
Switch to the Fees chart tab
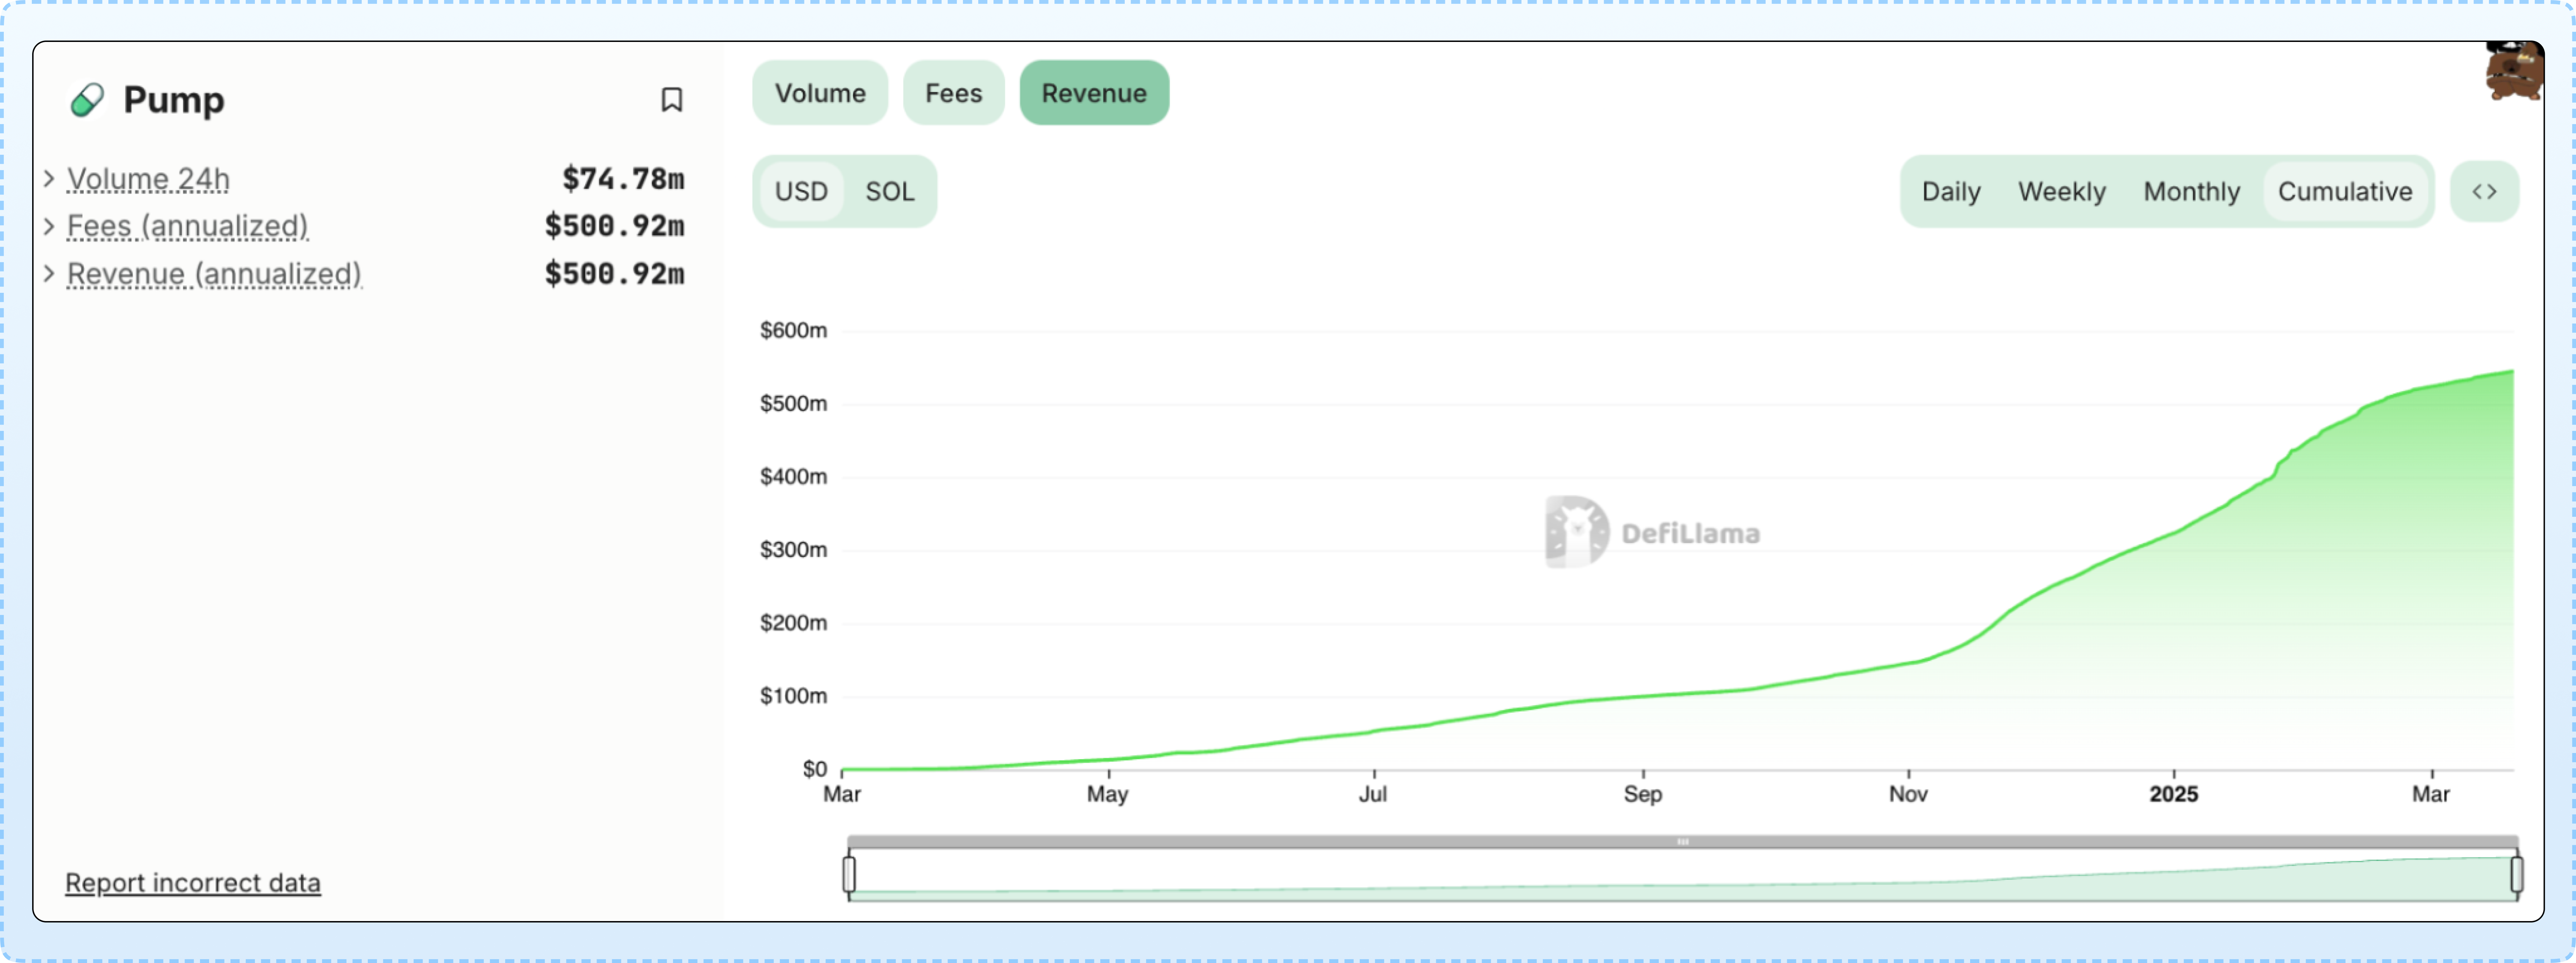point(953,93)
